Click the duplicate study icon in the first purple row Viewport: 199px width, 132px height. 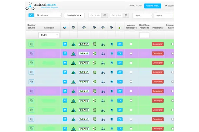(x=31, y=54)
